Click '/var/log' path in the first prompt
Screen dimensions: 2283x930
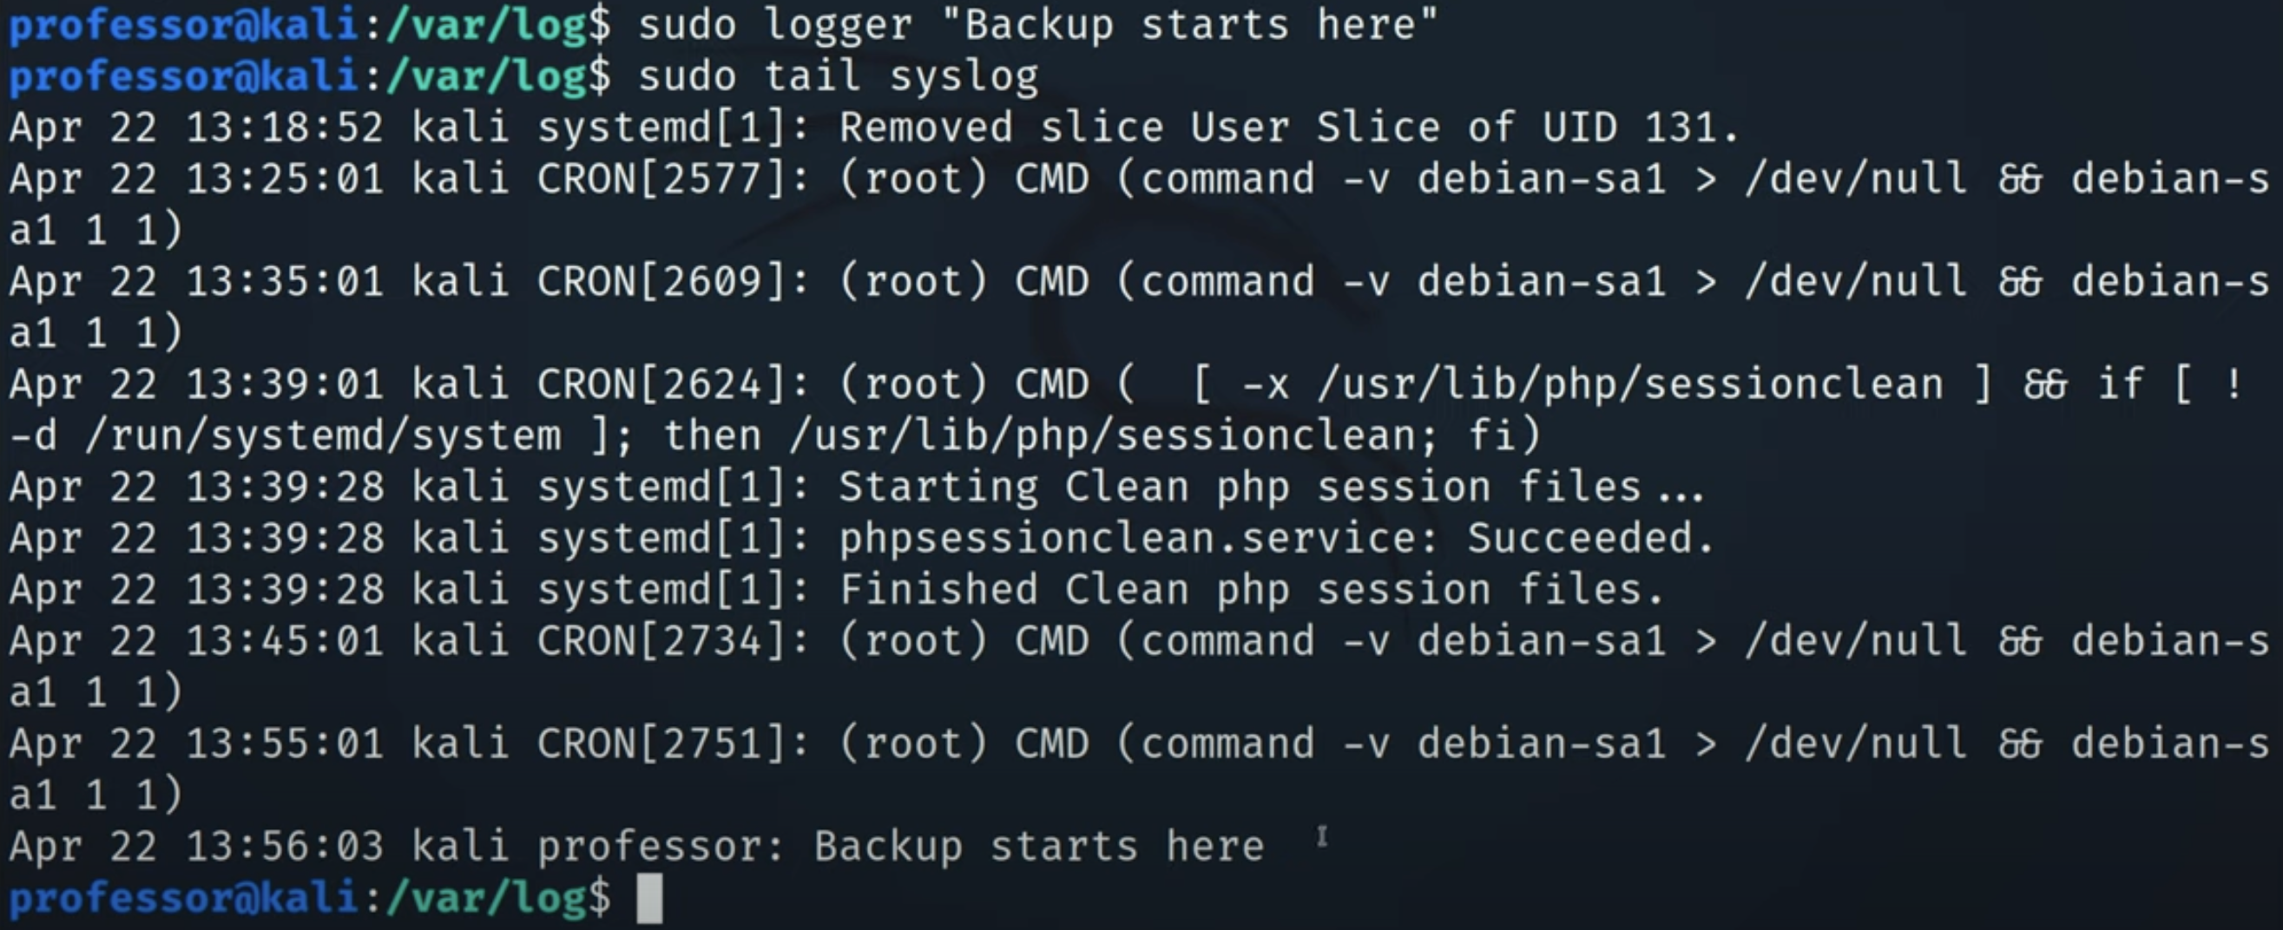[487, 25]
